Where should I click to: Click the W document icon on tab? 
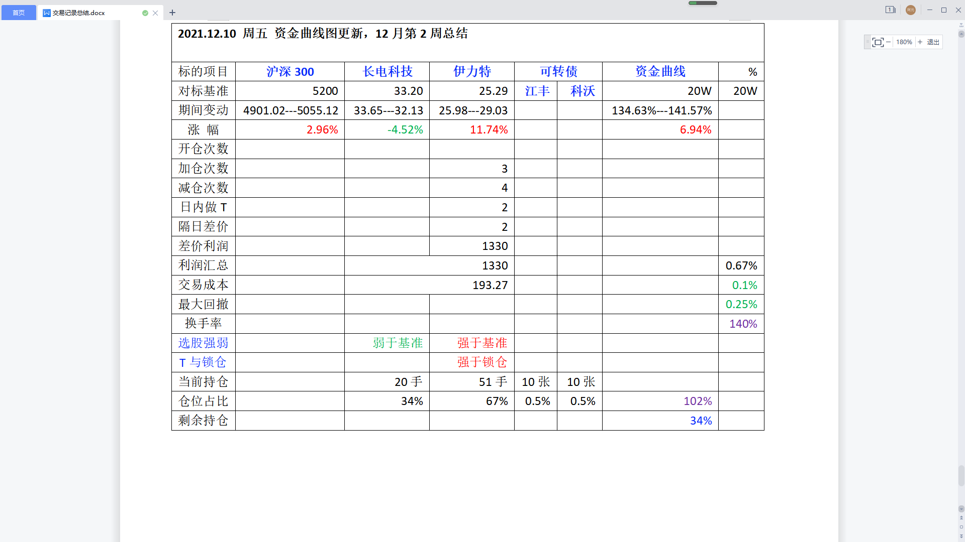coord(47,13)
